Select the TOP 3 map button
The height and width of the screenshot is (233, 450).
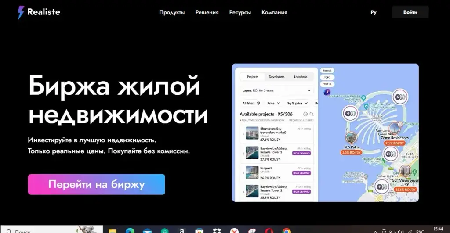[327, 77]
